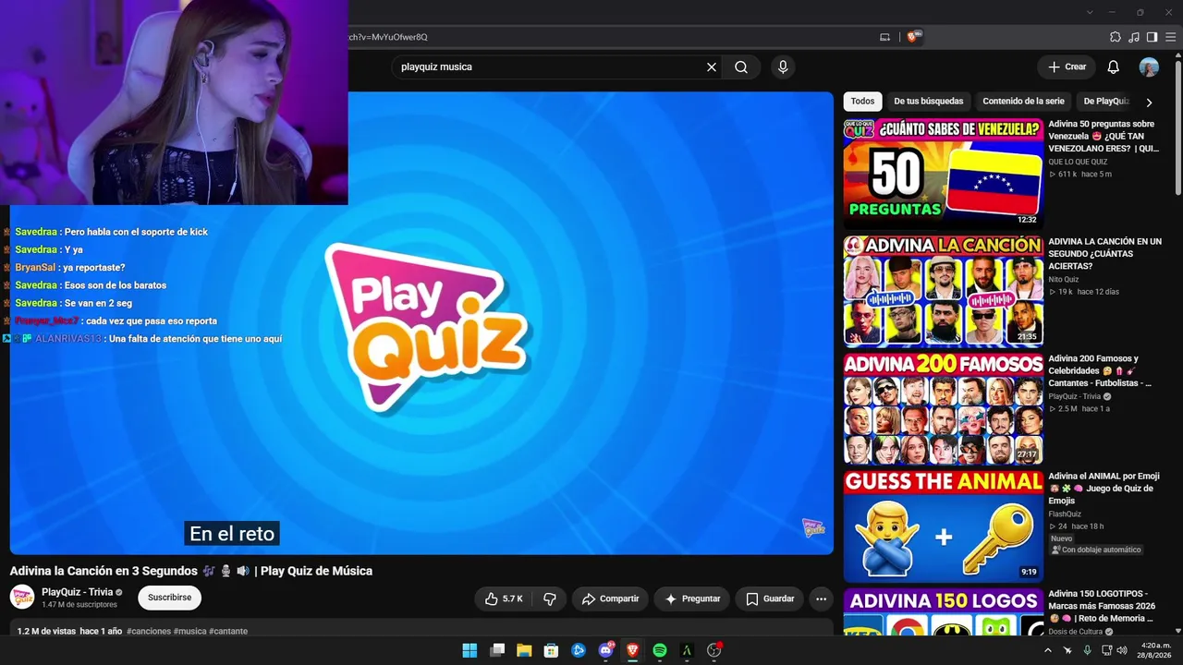Open the volume speaker icon in tray

[x=1122, y=650]
